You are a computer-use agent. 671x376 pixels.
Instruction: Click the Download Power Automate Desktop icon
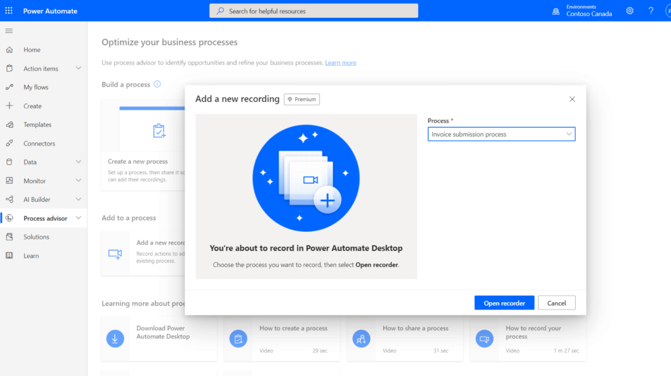[x=115, y=338]
